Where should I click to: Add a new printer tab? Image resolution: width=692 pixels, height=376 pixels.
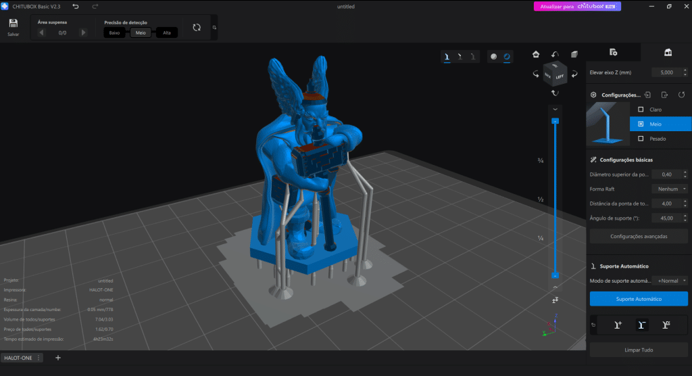coord(58,358)
